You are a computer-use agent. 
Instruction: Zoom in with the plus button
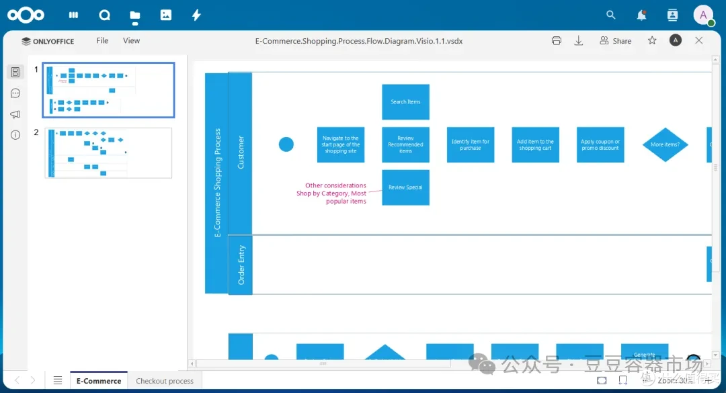(708, 380)
